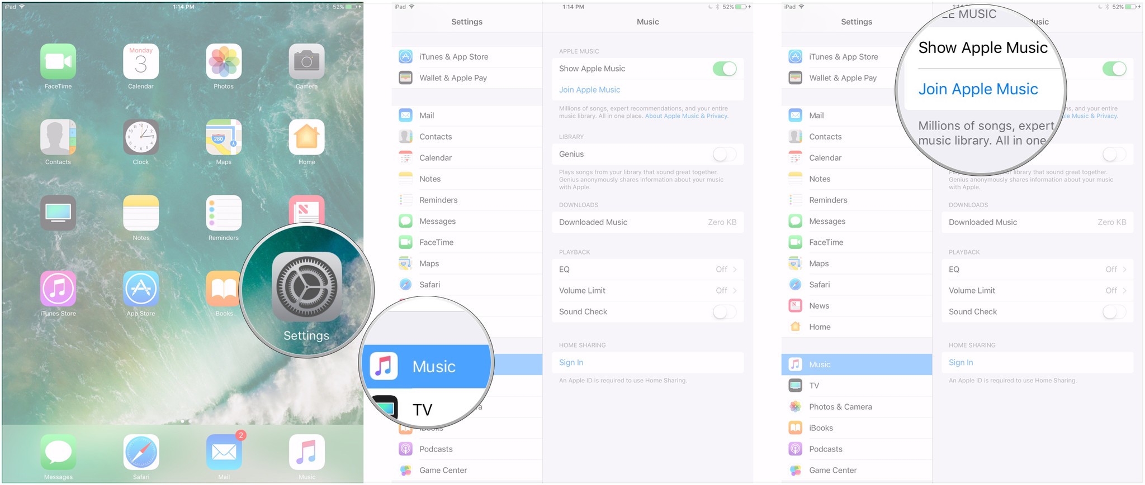The image size is (1145, 485).
Task: Open the About Apple Music & Privacy link in the middle screenshot
Action: tap(686, 116)
